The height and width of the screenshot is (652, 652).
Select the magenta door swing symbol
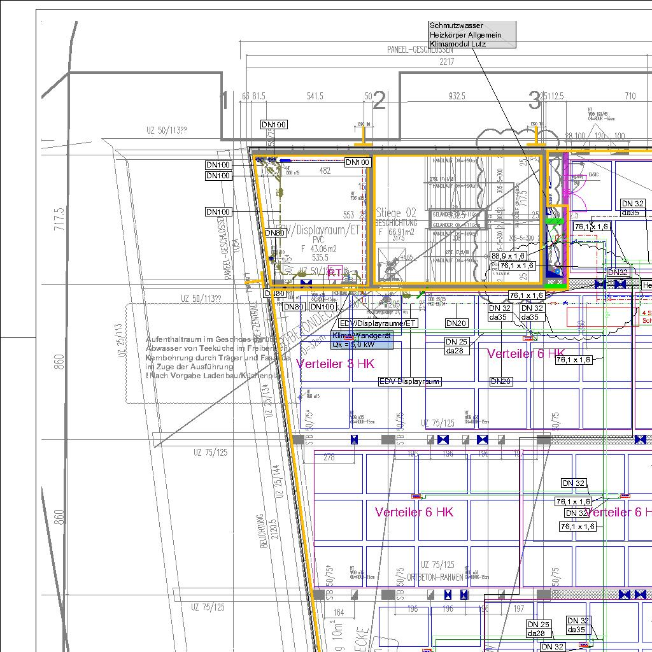click(x=579, y=187)
